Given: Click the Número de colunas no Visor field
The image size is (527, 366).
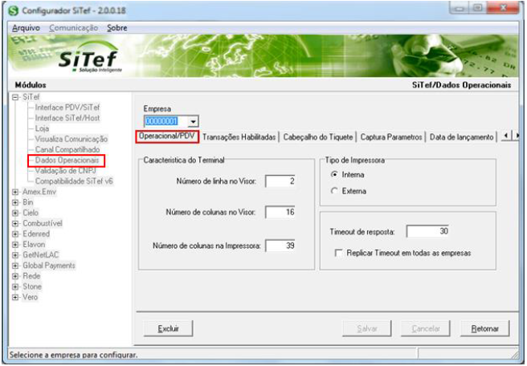Looking at the screenshot, I should point(280,212).
